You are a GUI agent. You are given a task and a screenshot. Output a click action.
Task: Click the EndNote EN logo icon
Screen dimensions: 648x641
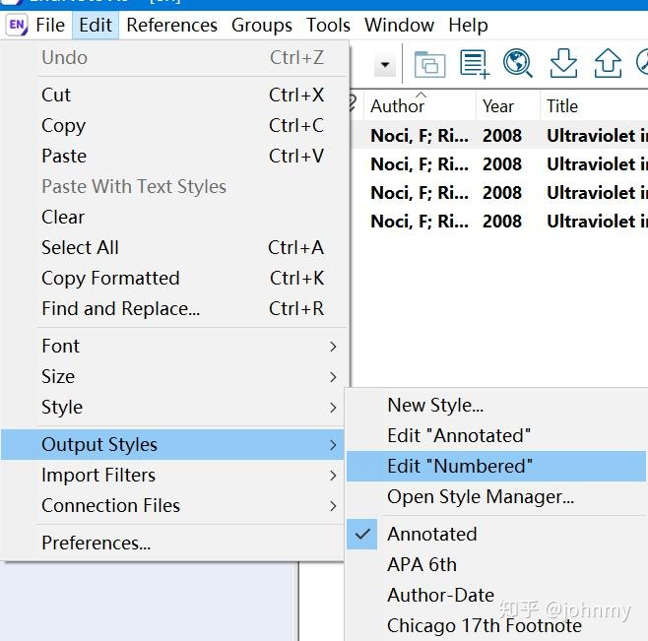pyautogui.click(x=17, y=26)
